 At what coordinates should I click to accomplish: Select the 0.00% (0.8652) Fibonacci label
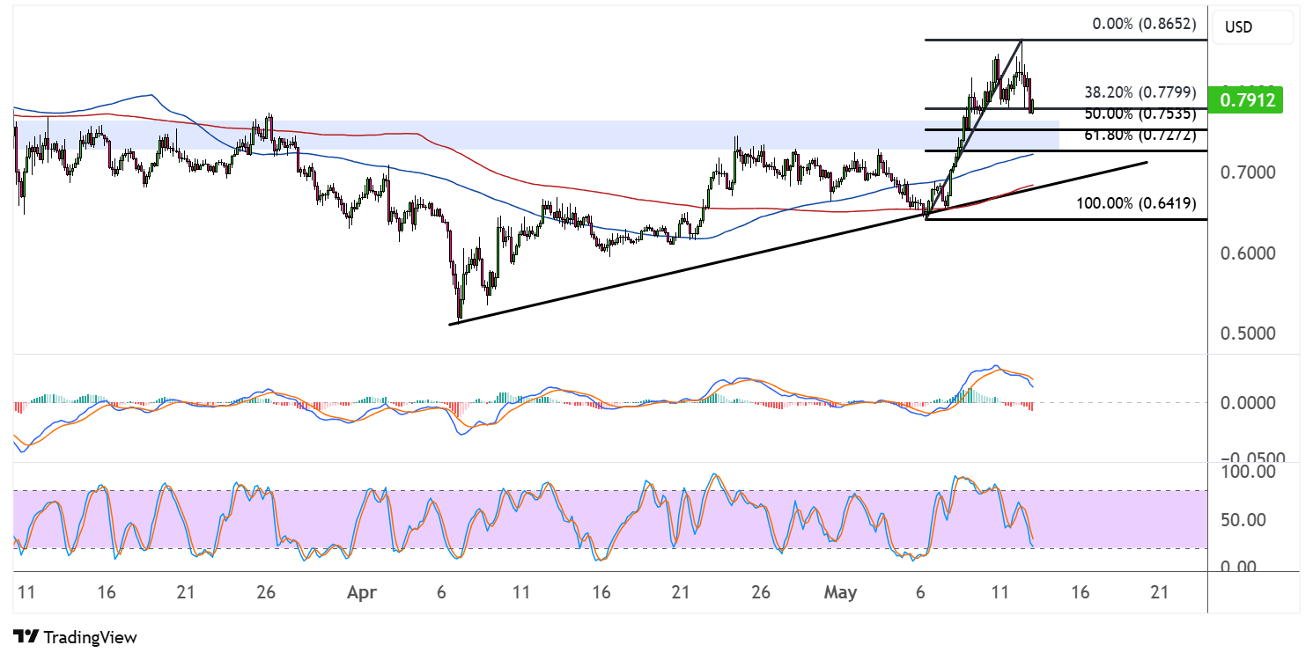(1144, 25)
